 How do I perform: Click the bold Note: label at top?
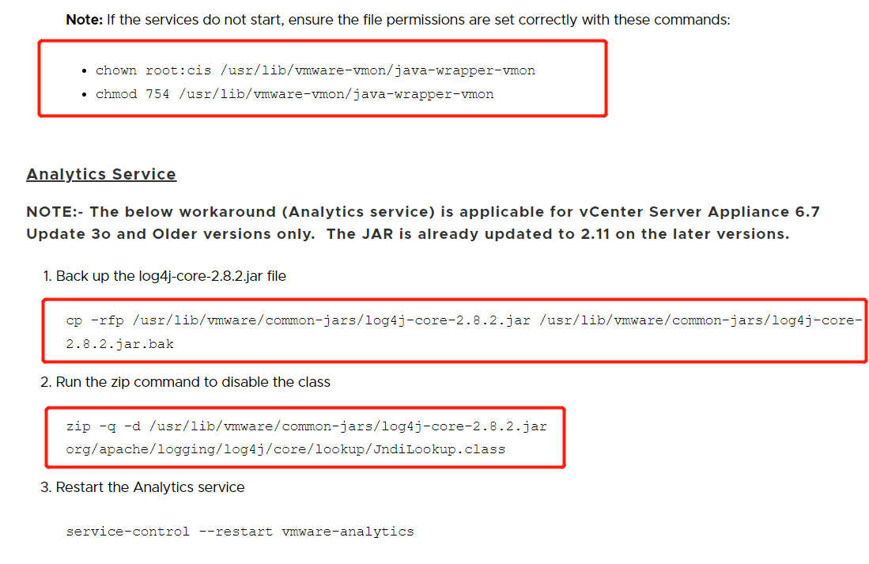[85, 20]
